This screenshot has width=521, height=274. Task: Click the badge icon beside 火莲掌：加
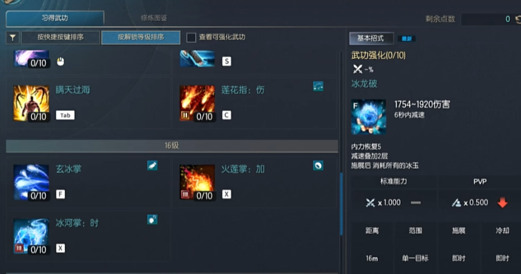pos(318,166)
